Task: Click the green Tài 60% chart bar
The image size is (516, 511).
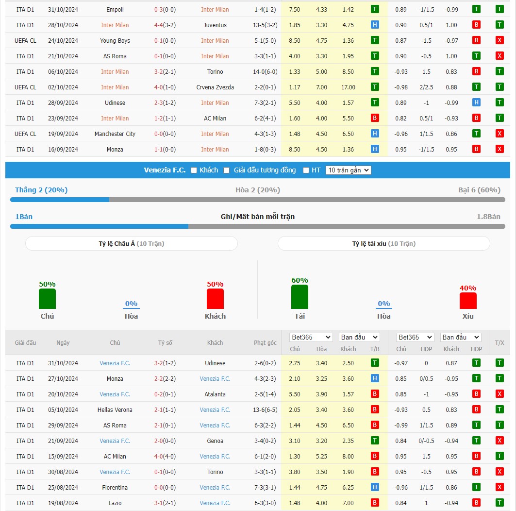Action: tap(300, 297)
